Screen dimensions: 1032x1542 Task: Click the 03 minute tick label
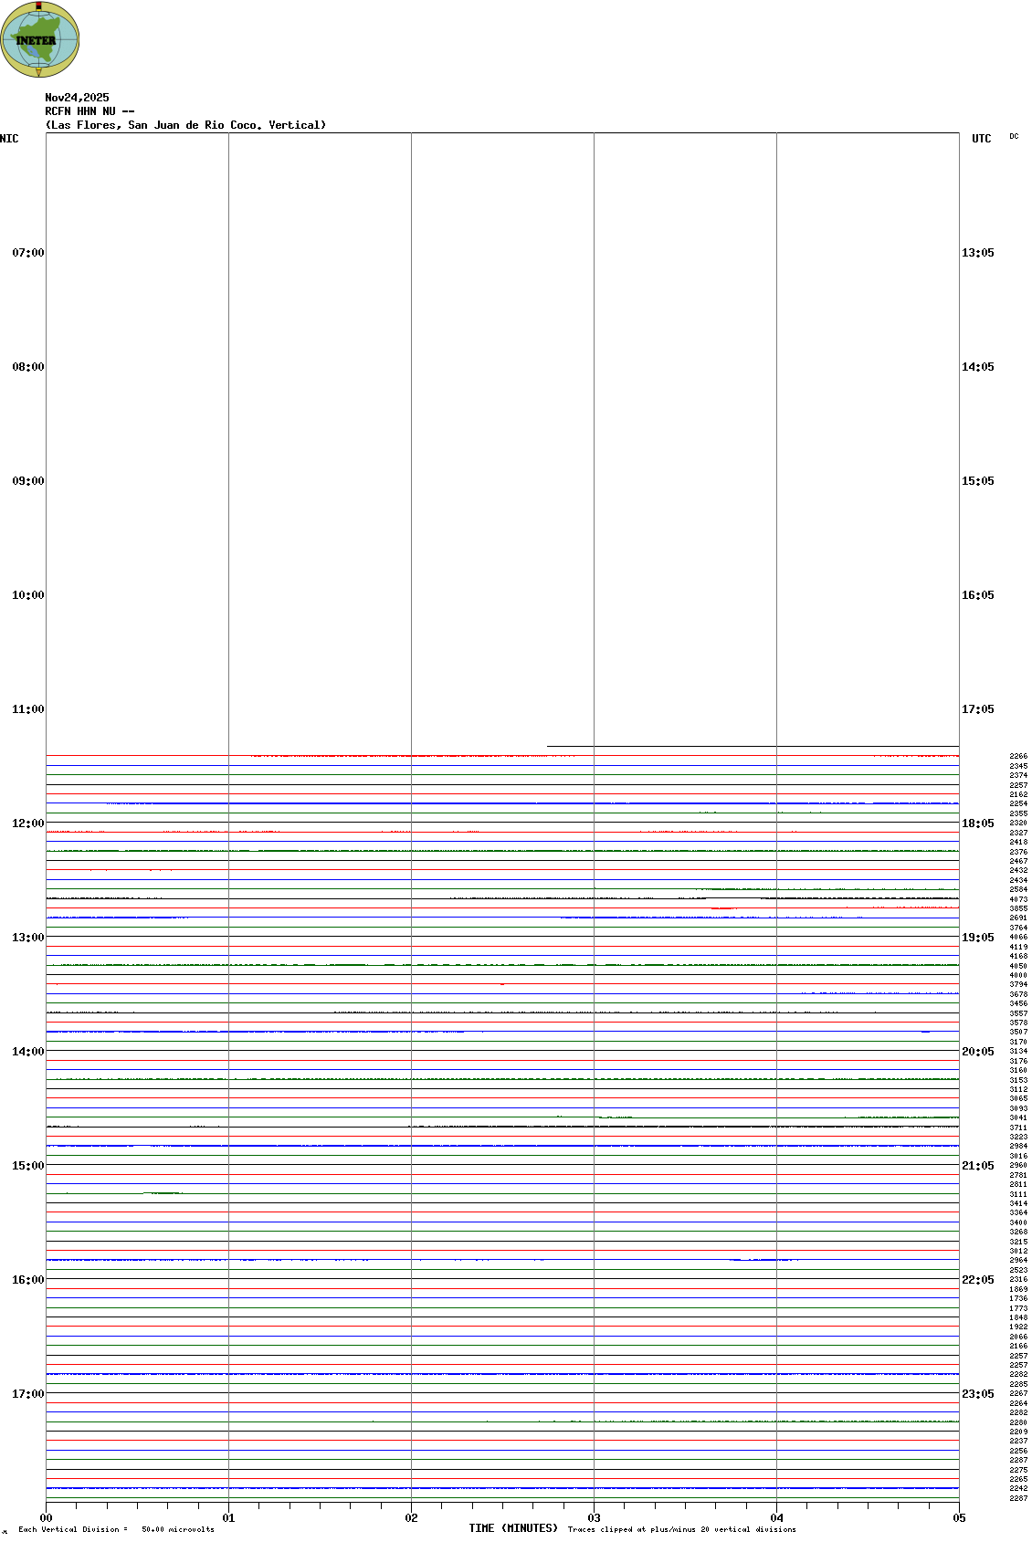595,1518
